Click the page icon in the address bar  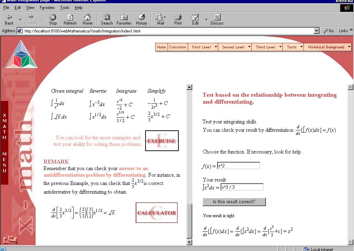20,31
